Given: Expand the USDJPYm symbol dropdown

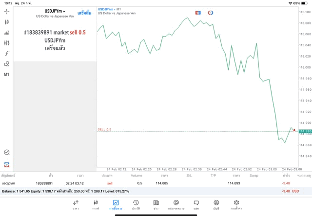Looking at the screenshot, I should coord(55,11).
